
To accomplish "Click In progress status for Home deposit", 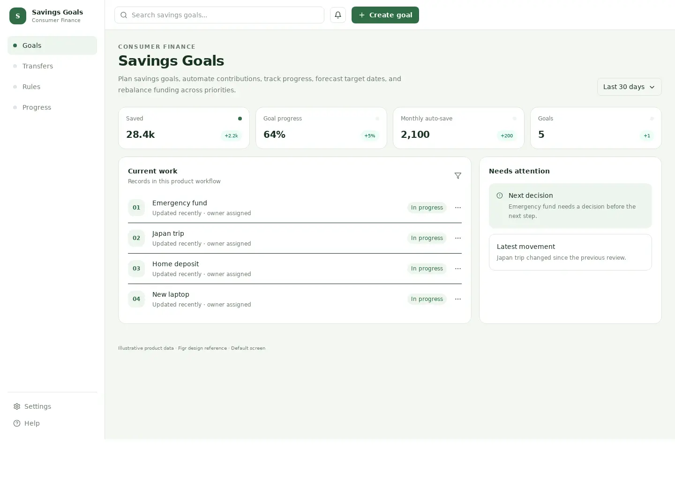I will 427,269.
